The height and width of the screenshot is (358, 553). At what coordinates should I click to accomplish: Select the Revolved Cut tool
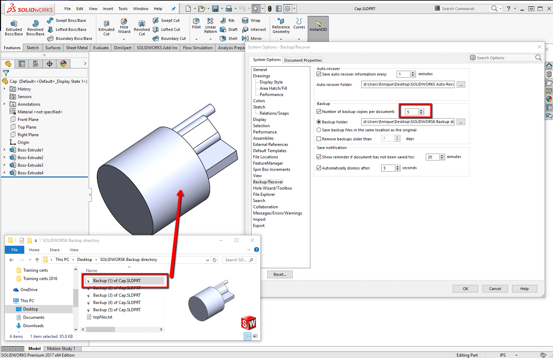pyautogui.click(x=141, y=28)
